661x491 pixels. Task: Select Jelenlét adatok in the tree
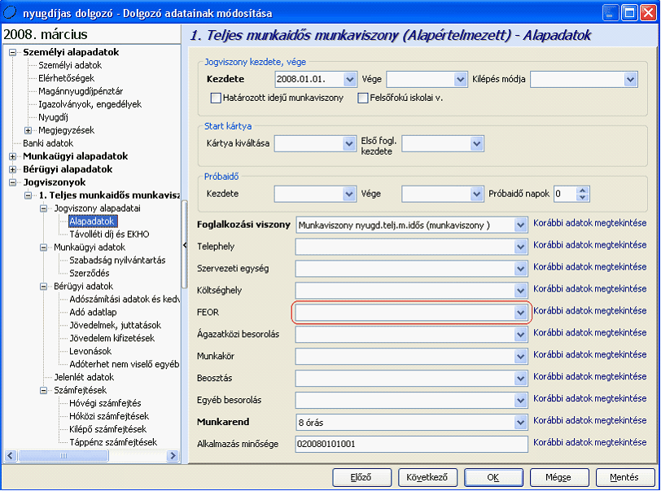click(84, 378)
